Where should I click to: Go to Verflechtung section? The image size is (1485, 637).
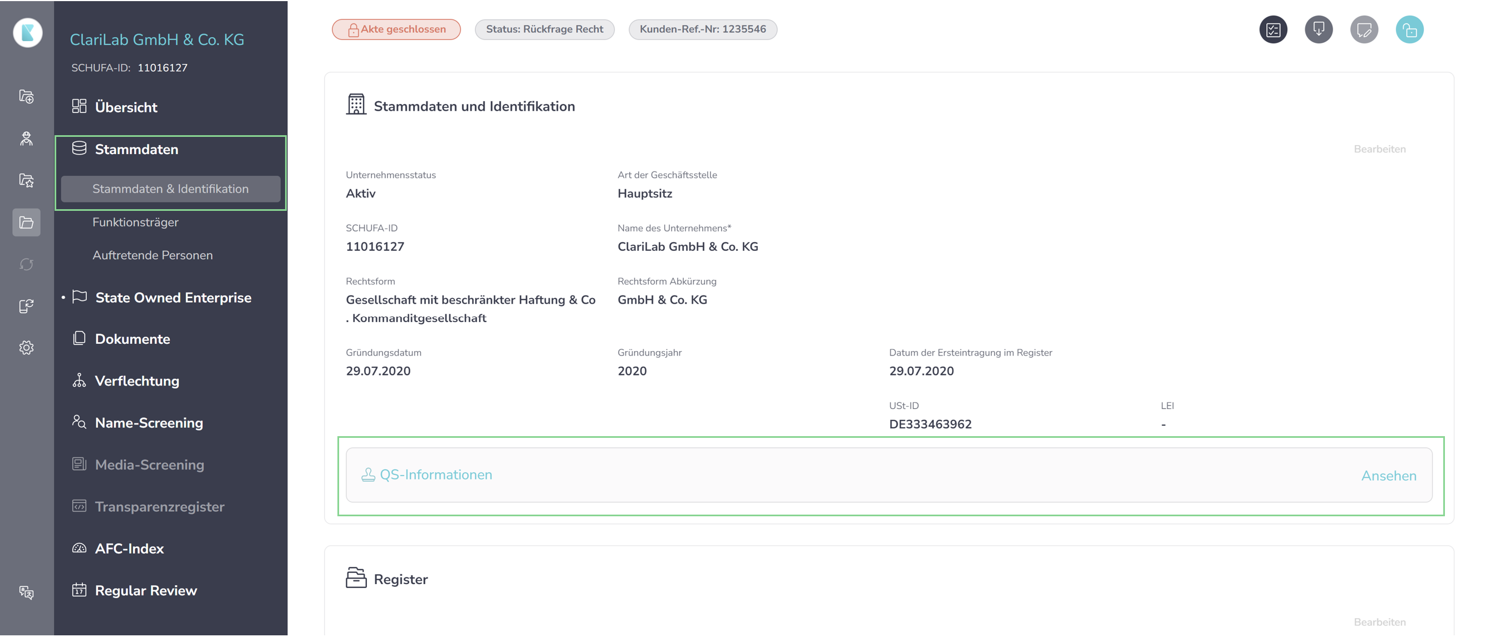(x=136, y=381)
